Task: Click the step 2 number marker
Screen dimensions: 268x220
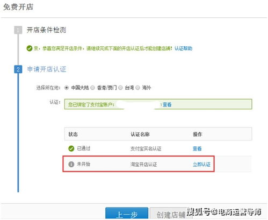Action: point(18,69)
